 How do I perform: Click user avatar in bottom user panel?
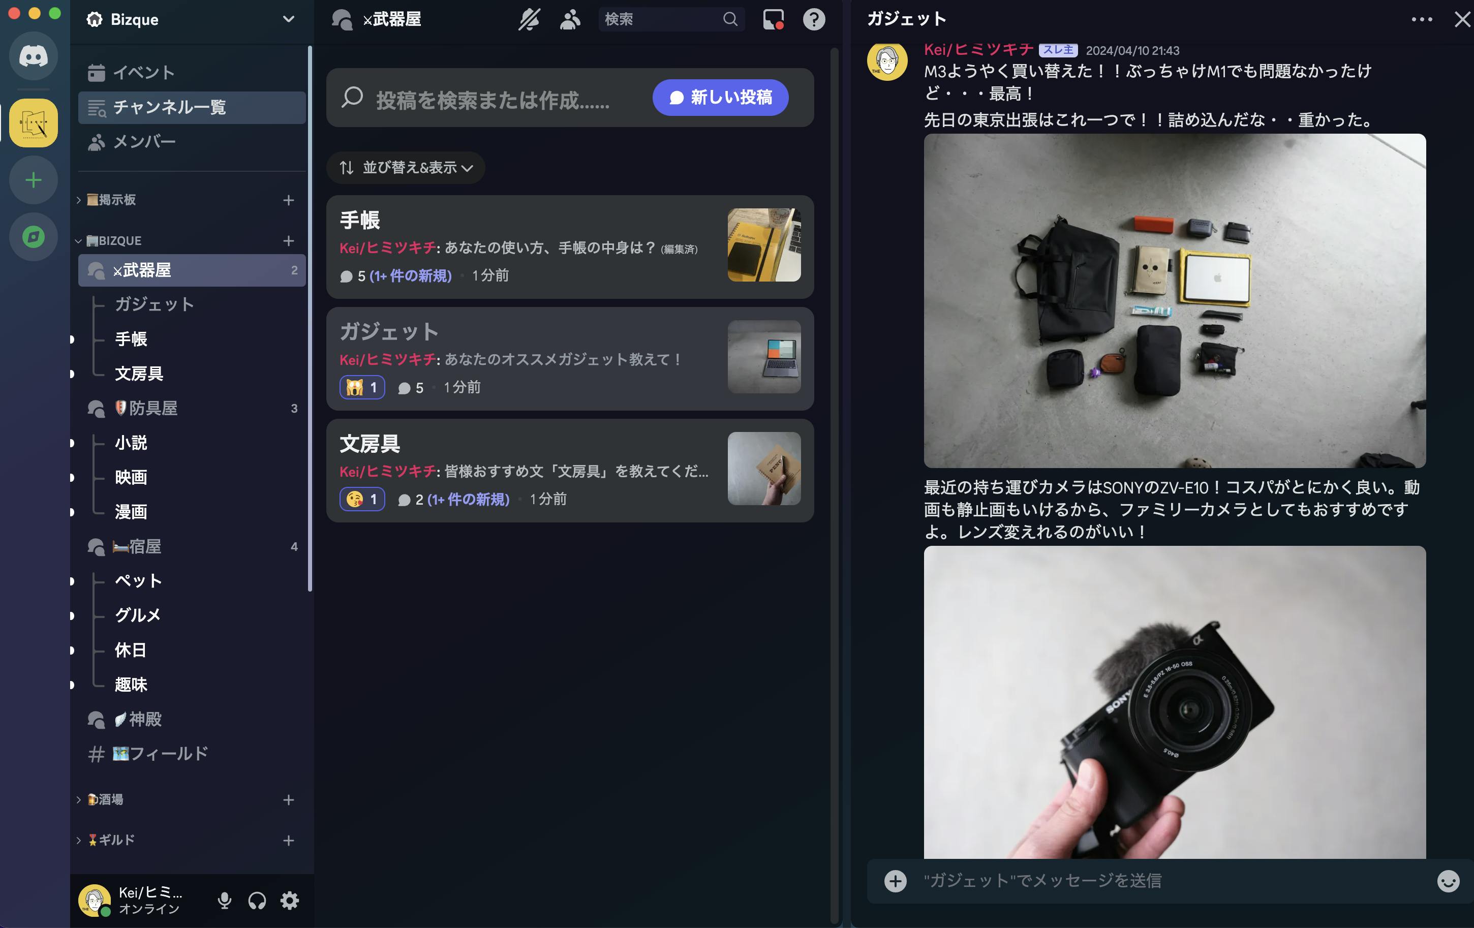[94, 900]
